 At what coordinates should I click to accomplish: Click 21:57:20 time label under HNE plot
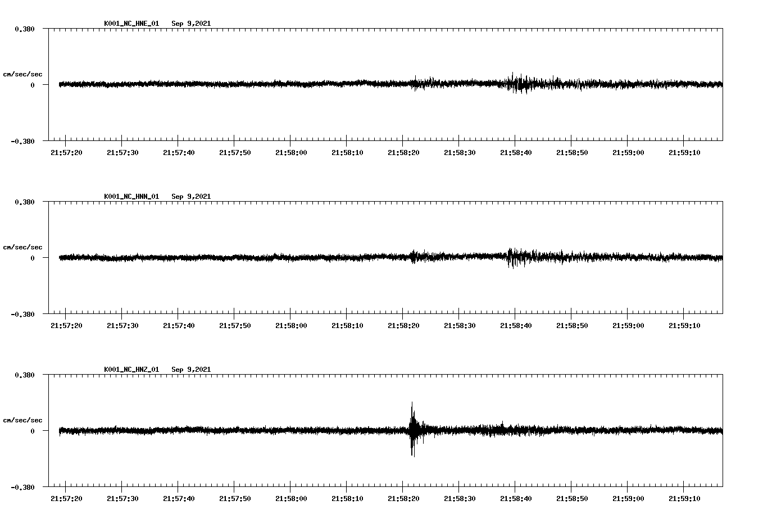click(66, 153)
